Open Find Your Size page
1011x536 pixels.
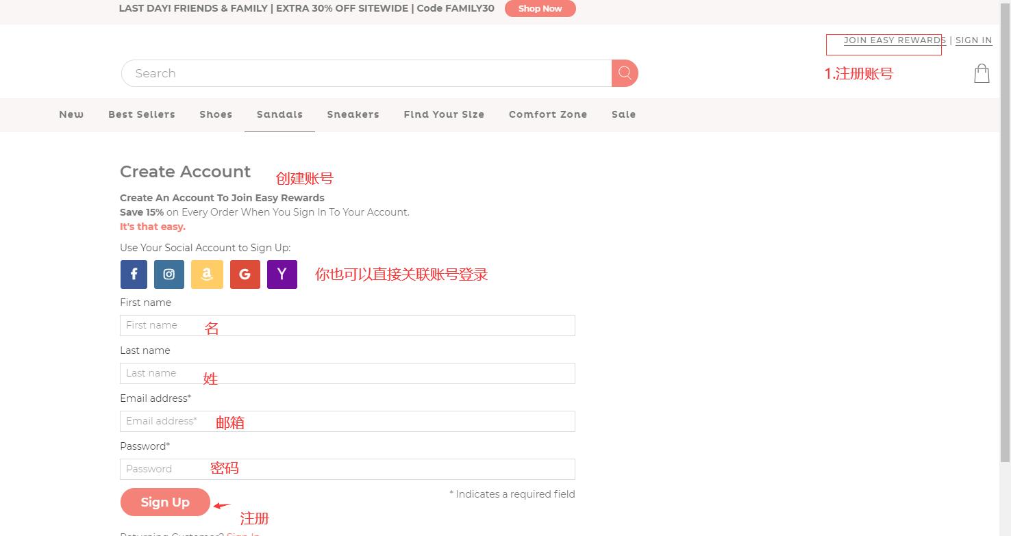(444, 114)
